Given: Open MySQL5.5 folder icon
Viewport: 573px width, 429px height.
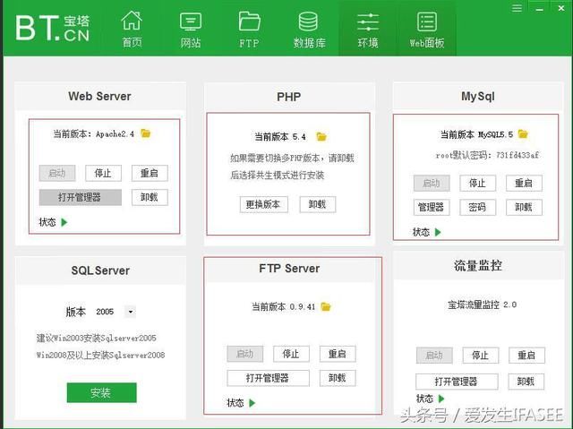Looking at the screenshot, I should (523, 134).
